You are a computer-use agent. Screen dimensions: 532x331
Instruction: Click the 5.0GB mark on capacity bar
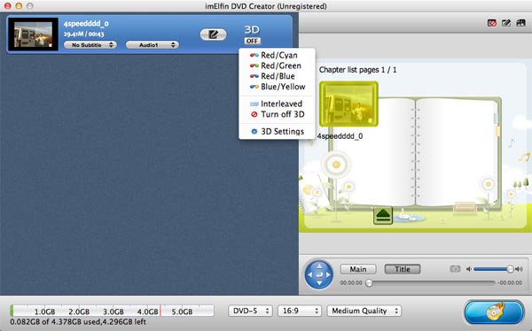(x=182, y=312)
